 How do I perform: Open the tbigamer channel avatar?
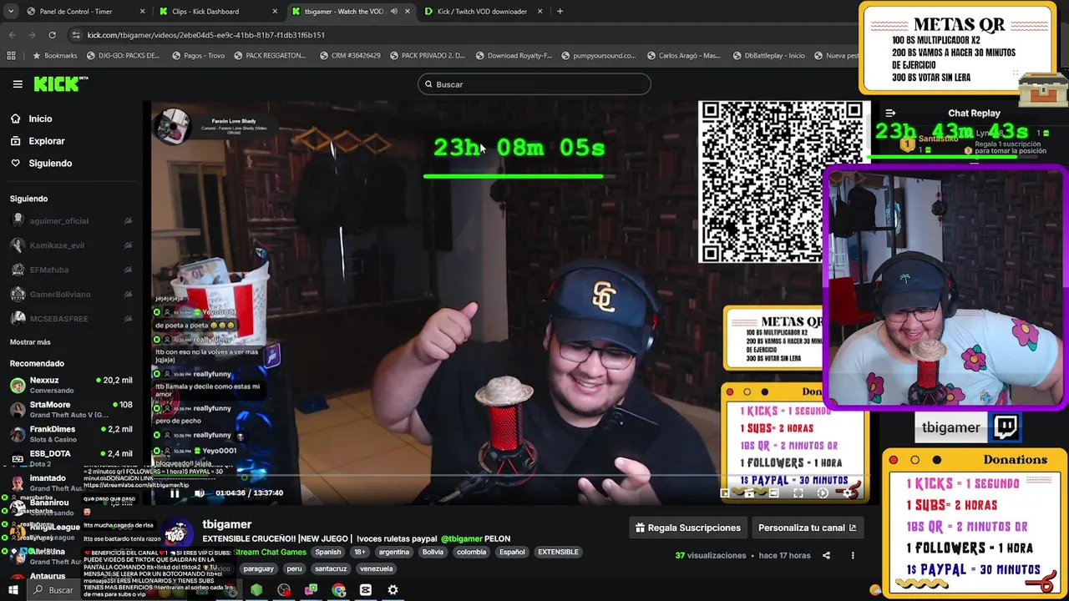[x=175, y=533]
